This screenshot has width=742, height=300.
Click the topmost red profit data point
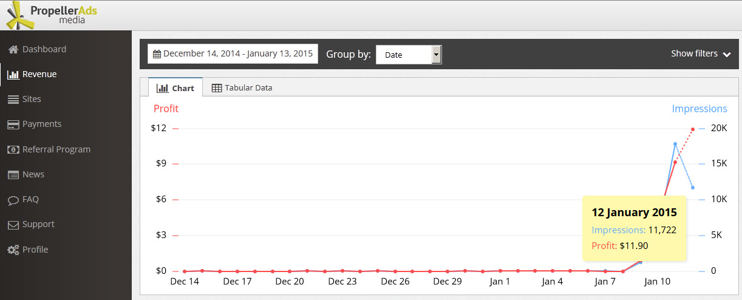coord(693,129)
